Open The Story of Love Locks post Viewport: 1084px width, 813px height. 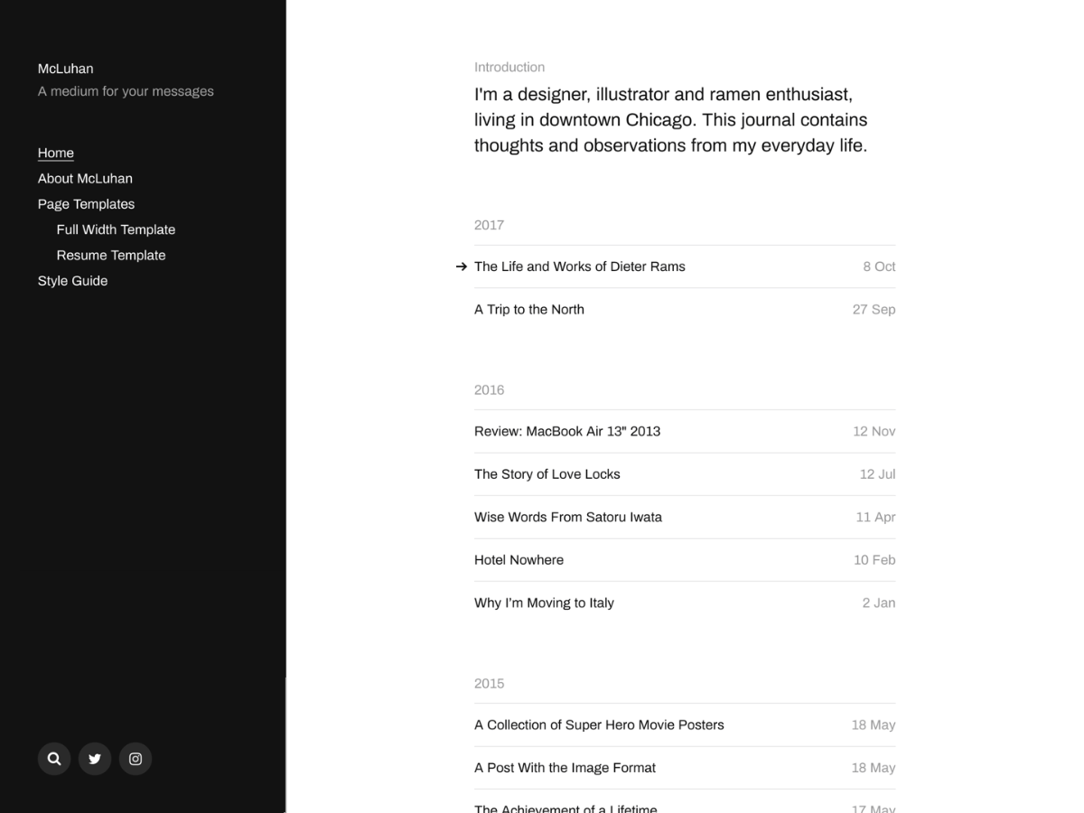(x=547, y=473)
